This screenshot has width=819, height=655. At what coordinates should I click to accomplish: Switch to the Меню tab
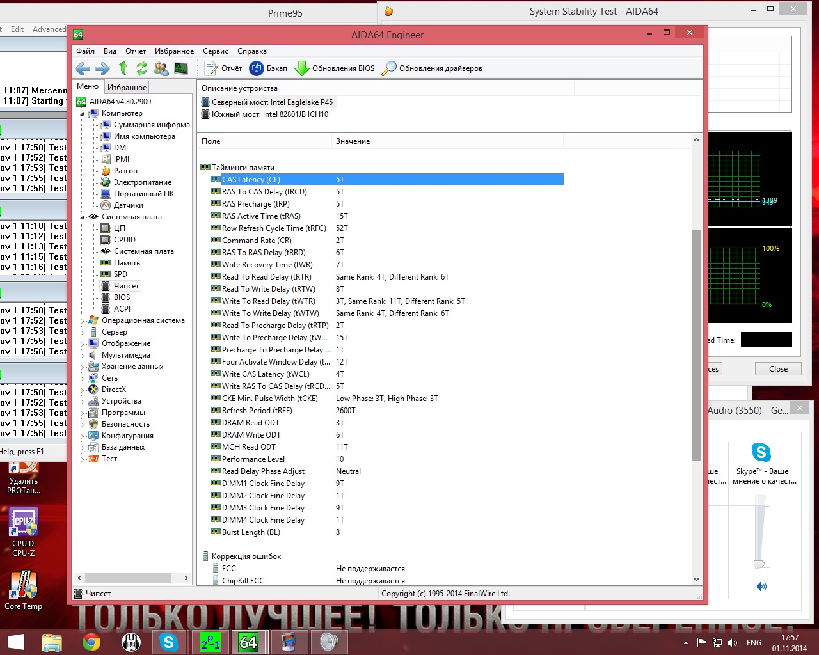(x=88, y=86)
